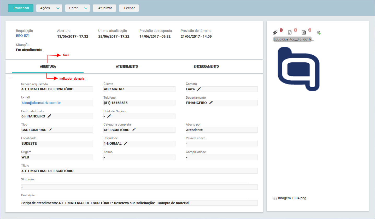Select the Previsão de término 21/06/2017 - 14:09
The image size is (375, 219).
tap(196, 36)
